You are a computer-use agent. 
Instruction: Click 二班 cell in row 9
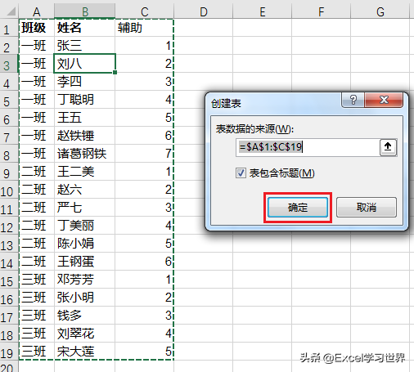click(x=37, y=172)
